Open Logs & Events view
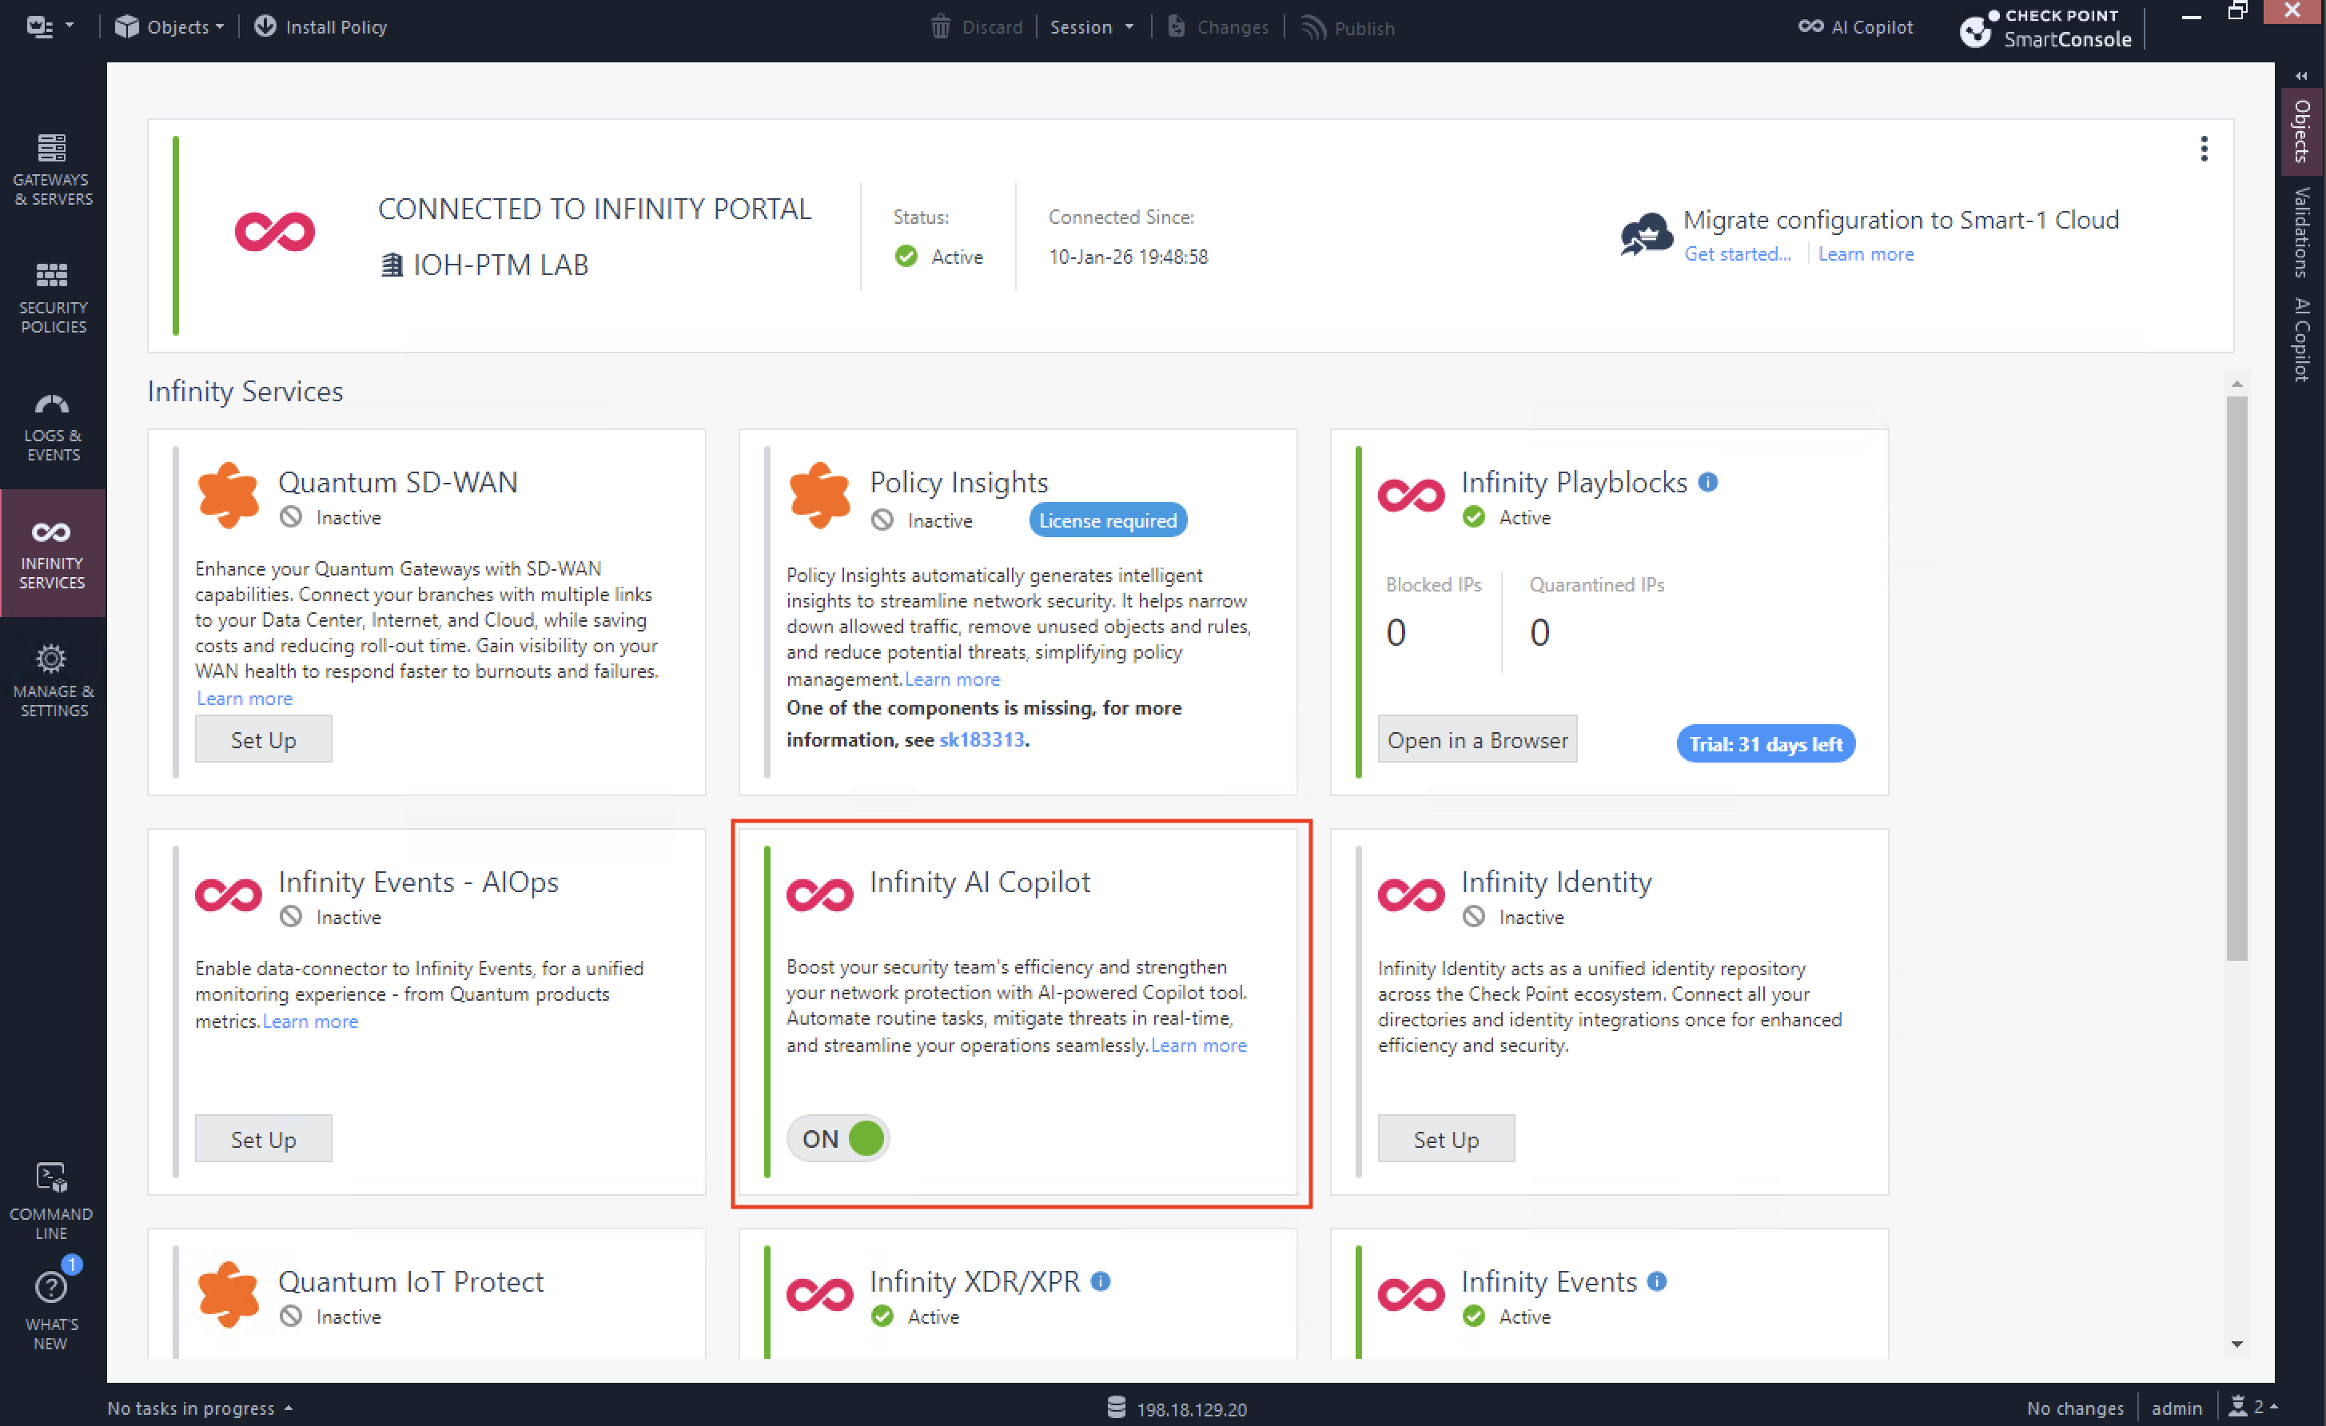The width and height of the screenshot is (2326, 1426). click(52, 425)
